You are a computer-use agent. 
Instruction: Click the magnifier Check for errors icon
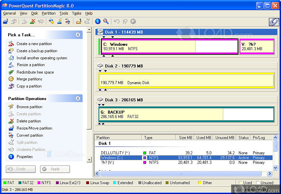[x=106, y=21]
